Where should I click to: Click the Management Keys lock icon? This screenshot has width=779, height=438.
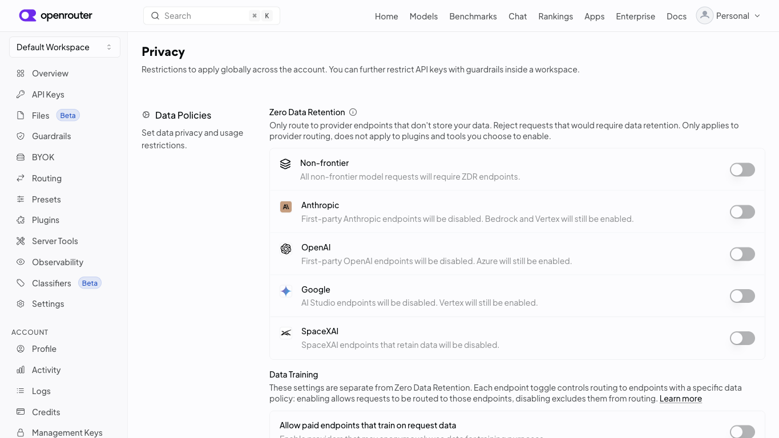pos(21,433)
